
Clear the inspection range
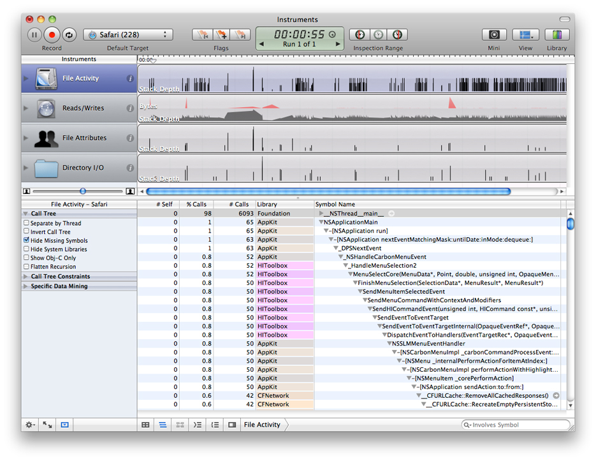tap(378, 34)
